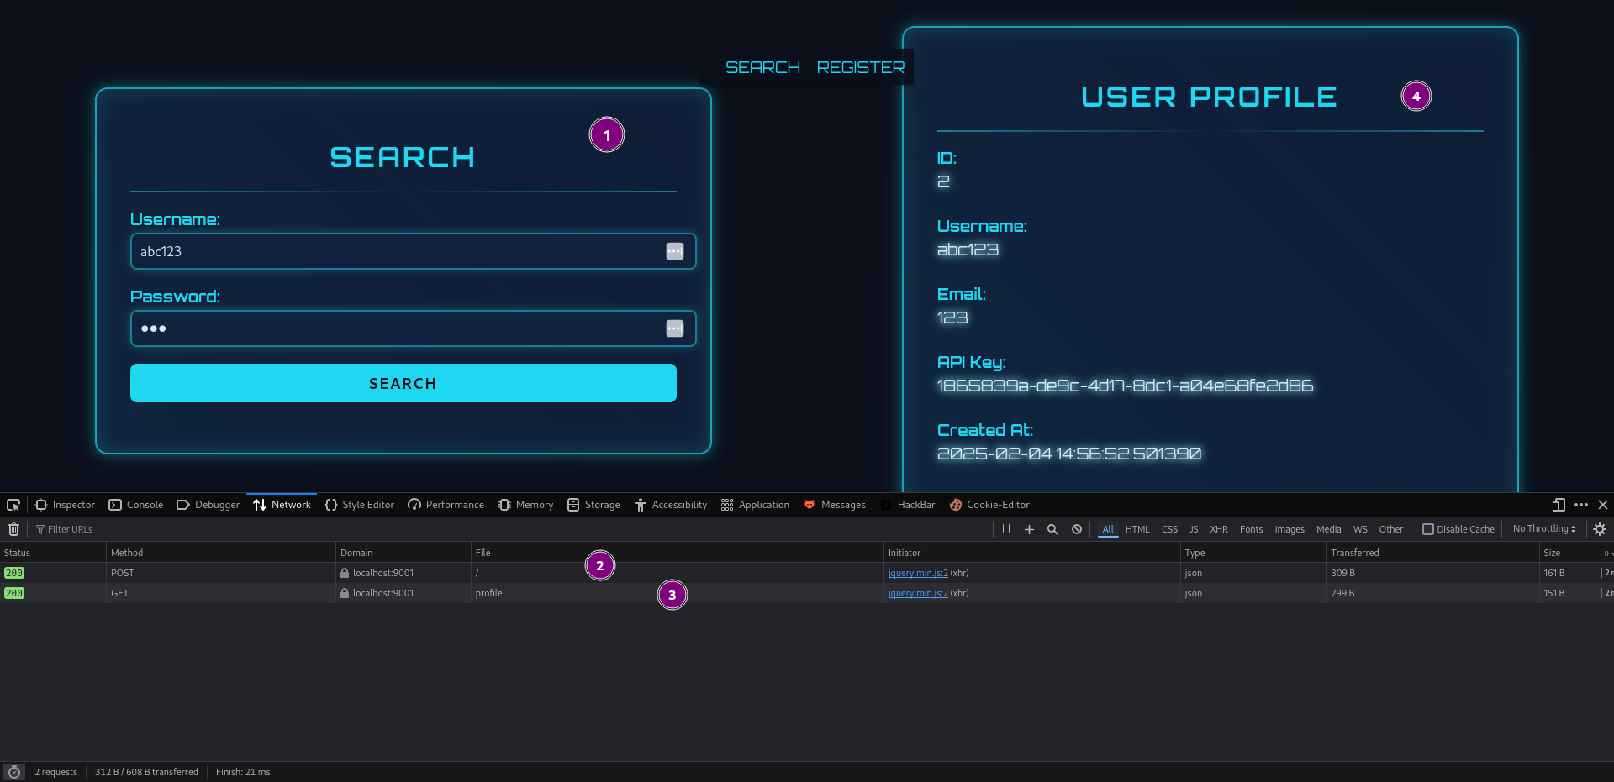The width and height of the screenshot is (1614, 782).
Task: Toggle responsive design mode icon
Action: coord(1559,505)
